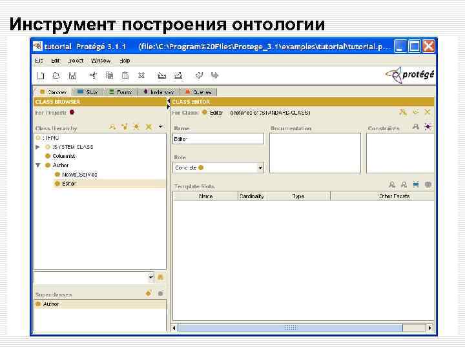Click View class icon in Class Hierarchy

[112, 127]
